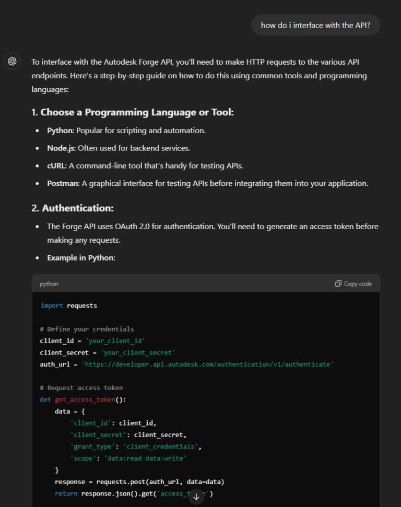The width and height of the screenshot is (401, 507).
Task: Click the bold "cURL" bullet term
Action: click(x=56, y=166)
